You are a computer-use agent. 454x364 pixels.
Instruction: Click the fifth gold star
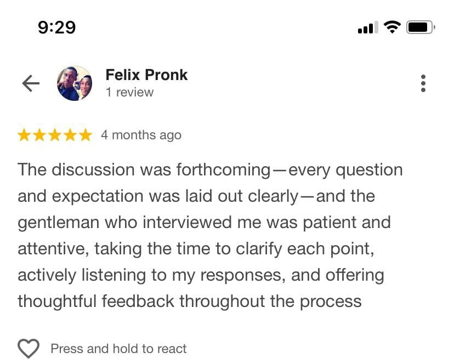point(86,135)
